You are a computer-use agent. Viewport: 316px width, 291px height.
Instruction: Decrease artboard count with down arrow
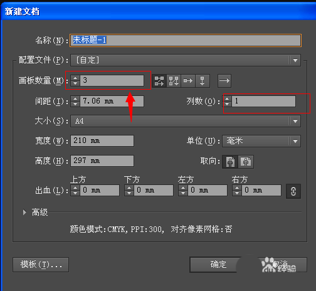pyautogui.click(x=75, y=83)
